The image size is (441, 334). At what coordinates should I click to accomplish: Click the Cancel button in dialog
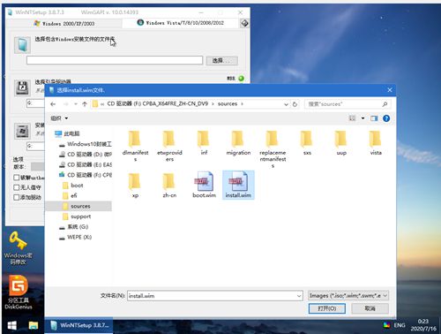(370, 308)
